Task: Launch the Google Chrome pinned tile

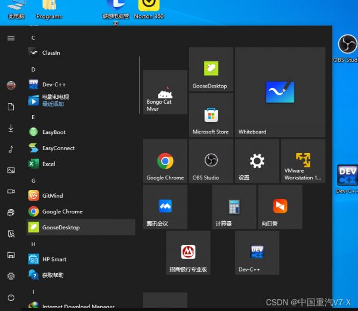Action: [x=165, y=161]
